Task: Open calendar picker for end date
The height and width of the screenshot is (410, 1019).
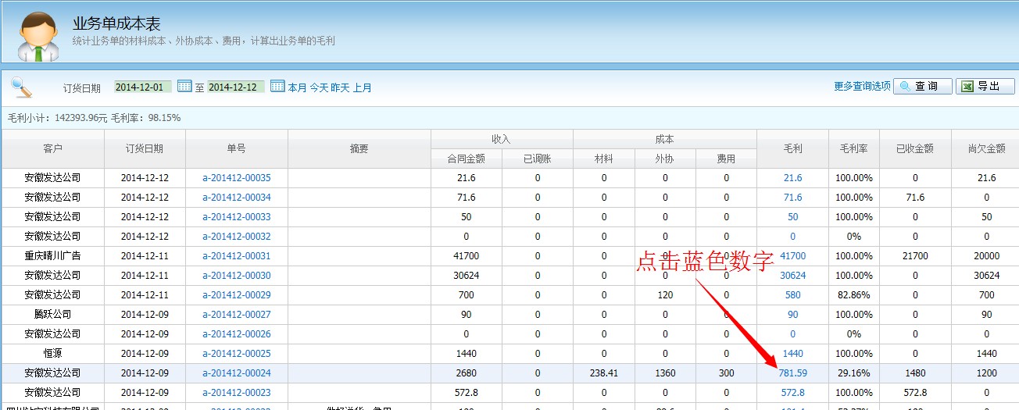Action: 277,87
